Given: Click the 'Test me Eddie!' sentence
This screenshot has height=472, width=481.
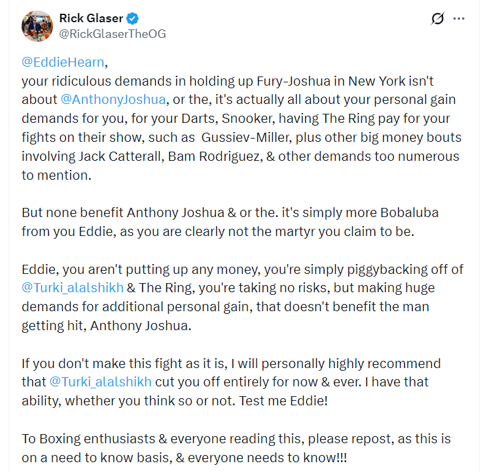Looking at the screenshot, I should [x=283, y=401].
